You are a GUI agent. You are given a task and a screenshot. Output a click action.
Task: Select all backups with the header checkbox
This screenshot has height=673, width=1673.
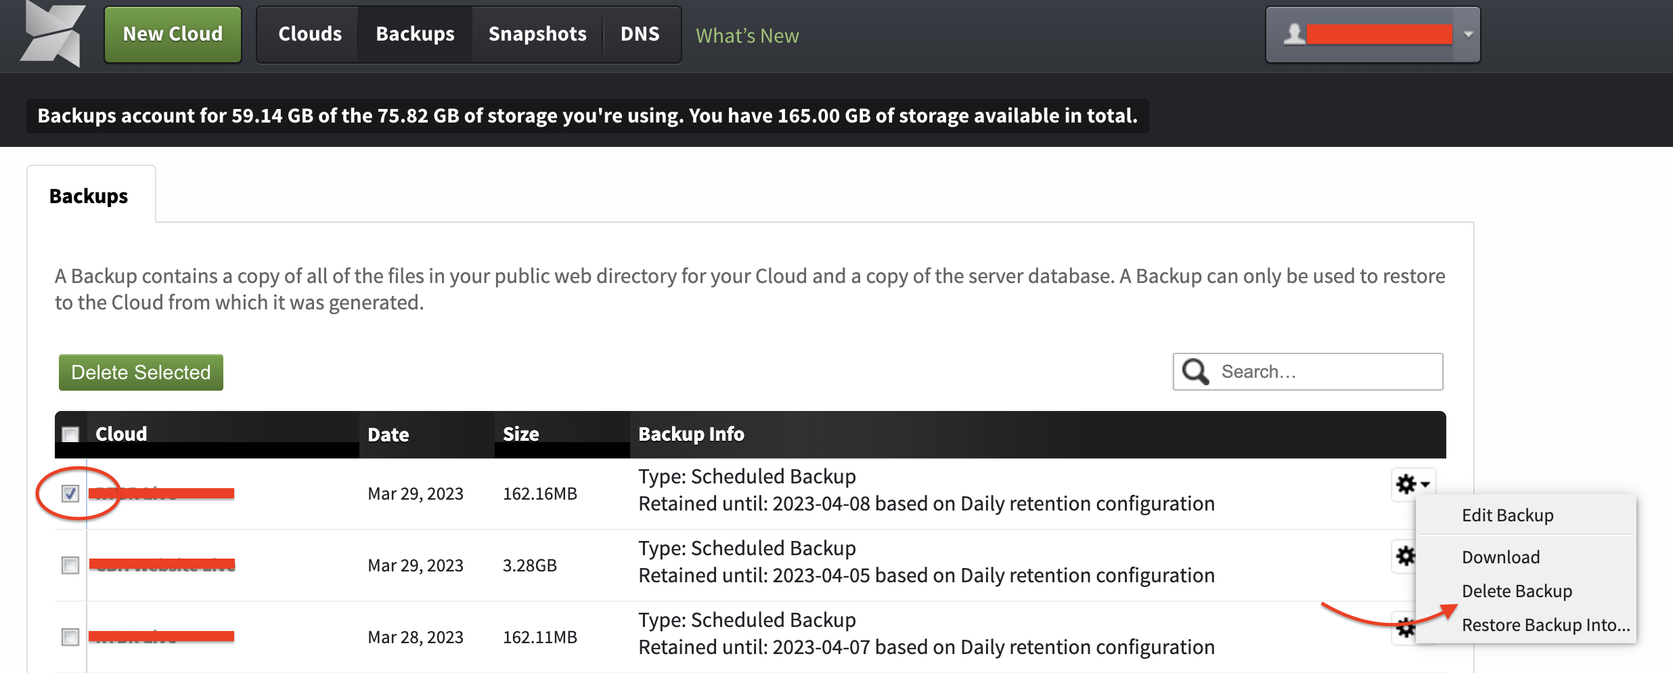click(70, 433)
